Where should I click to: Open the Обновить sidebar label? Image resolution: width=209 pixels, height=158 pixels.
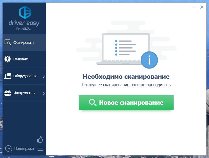pos(21,59)
